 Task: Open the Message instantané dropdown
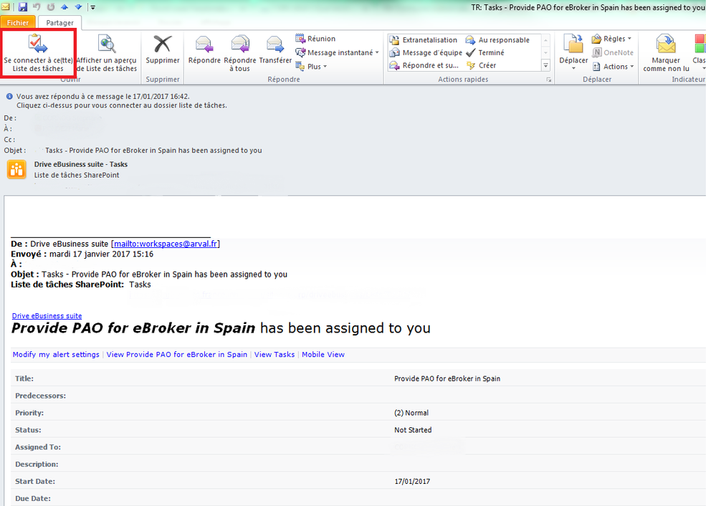338,52
